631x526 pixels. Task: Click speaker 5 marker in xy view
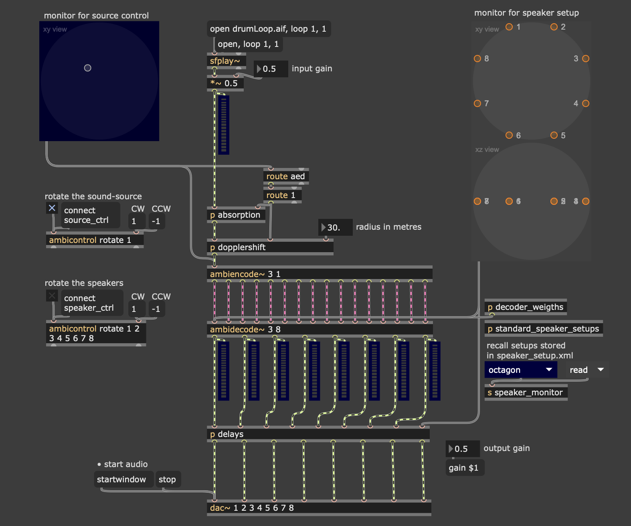[x=554, y=135]
